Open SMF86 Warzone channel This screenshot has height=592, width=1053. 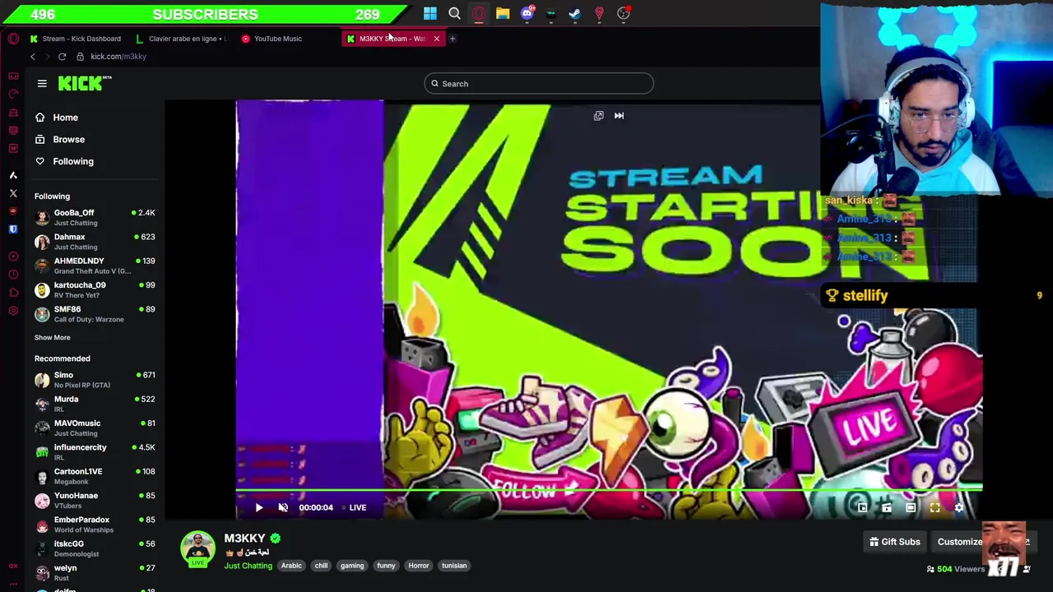click(x=95, y=314)
